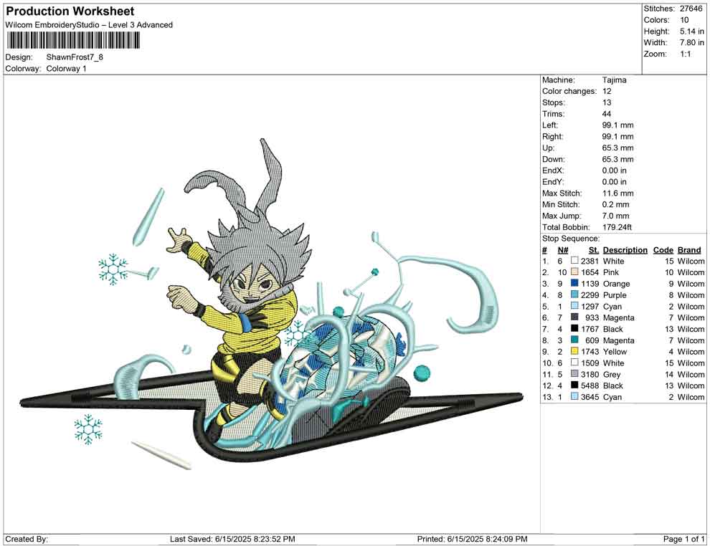
Task: Click the Height value 5.14 in
Action: coord(692,32)
